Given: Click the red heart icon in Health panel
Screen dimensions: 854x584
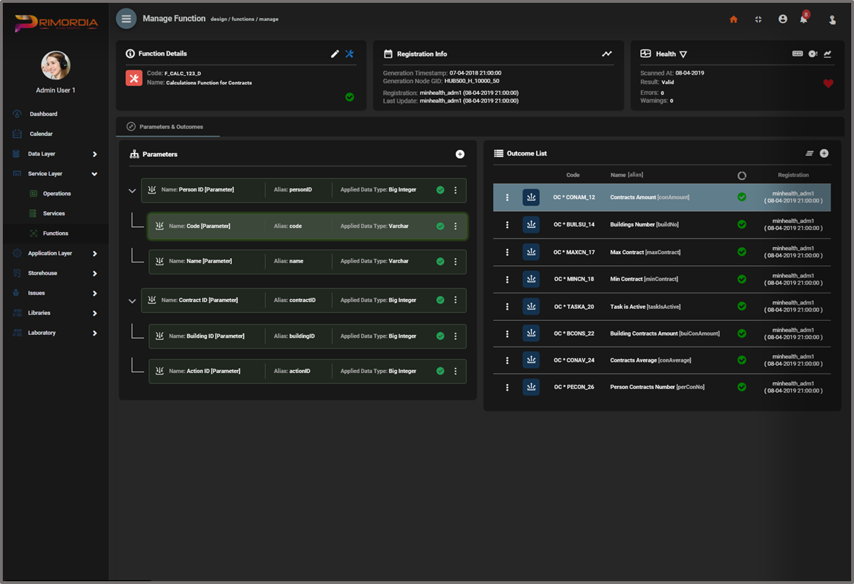Looking at the screenshot, I should (x=828, y=84).
